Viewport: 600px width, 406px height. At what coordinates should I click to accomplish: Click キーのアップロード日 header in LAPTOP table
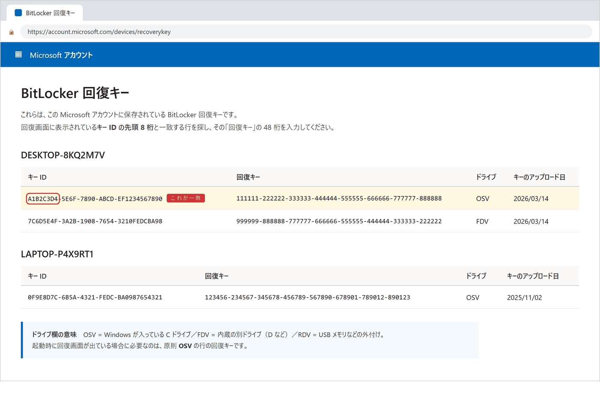pyautogui.click(x=533, y=276)
